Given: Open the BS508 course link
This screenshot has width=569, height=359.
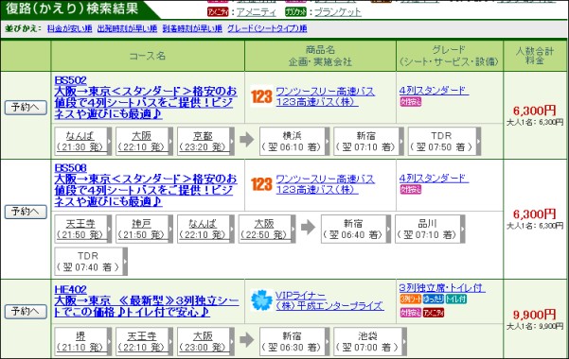Looking at the screenshot, I should pos(71,168).
